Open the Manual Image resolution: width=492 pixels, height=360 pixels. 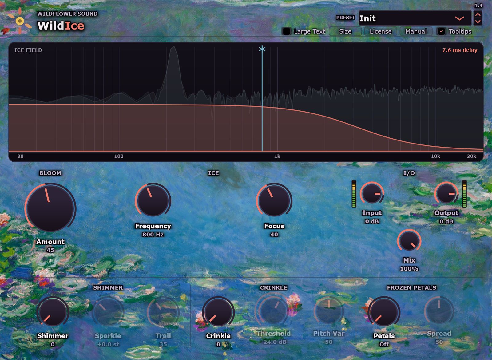416,31
